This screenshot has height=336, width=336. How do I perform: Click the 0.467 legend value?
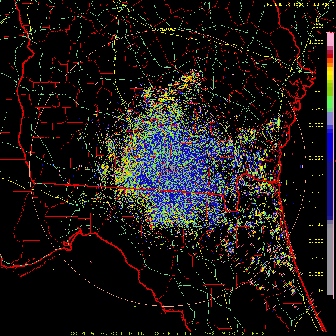click(316, 208)
